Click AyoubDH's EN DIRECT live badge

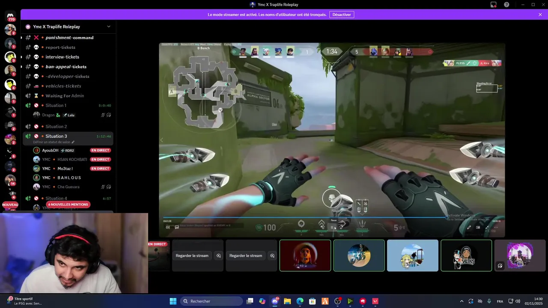click(101, 150)
